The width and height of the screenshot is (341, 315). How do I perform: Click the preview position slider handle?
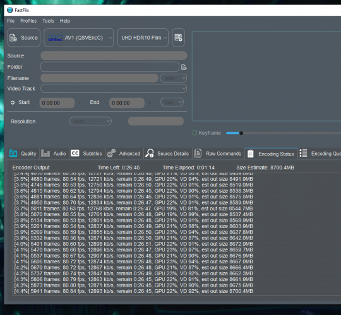point(241,133)
